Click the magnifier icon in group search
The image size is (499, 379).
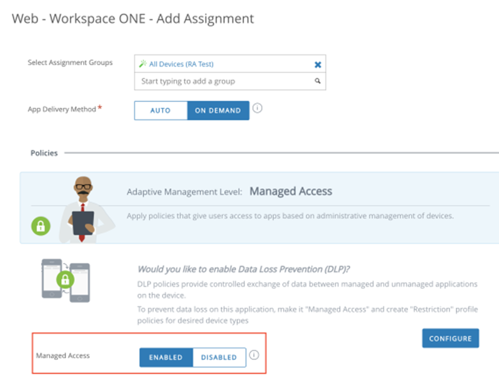[x=317, y=81]
